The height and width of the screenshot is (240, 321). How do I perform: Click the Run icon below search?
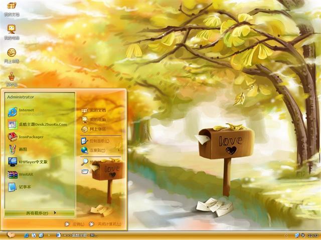click(x=85, y=171)
